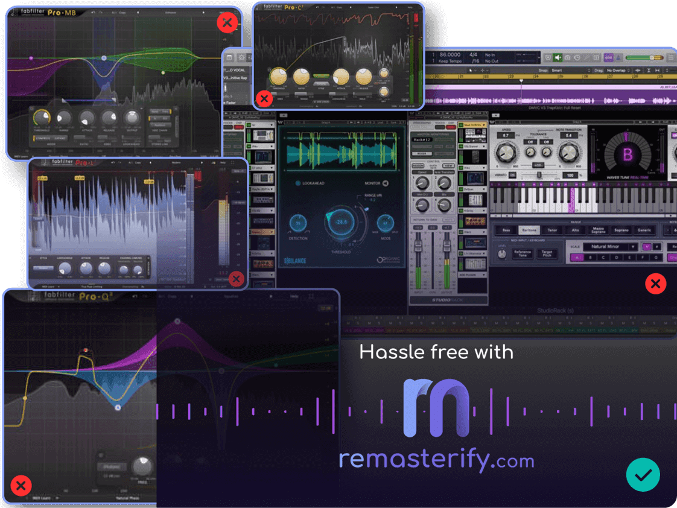677x508 pixels.
Task: Click the green speaker icon in Logic toolbar
Action: click(558, 57)
